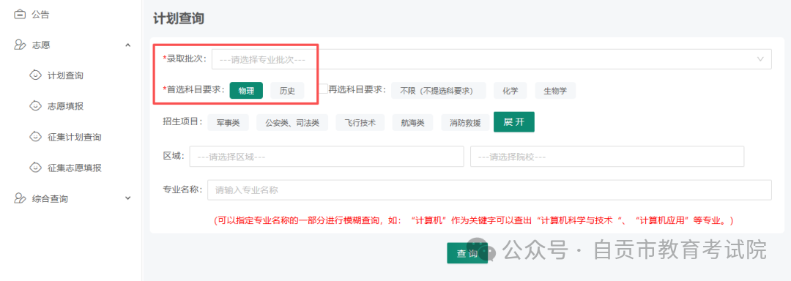The image size is (791, 281).
Task: Choose 不限（不提选科要求） option
Action: [439, 91]
